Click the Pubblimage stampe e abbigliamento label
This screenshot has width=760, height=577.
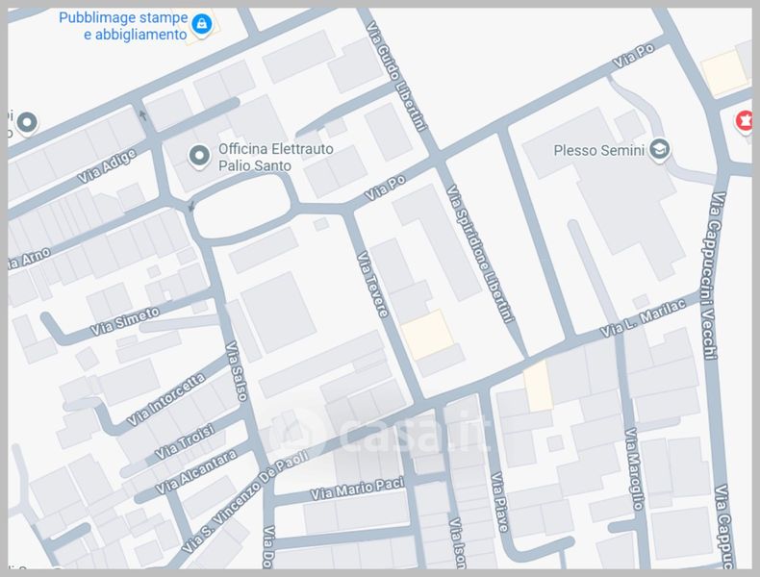click(x=122, y=26)
